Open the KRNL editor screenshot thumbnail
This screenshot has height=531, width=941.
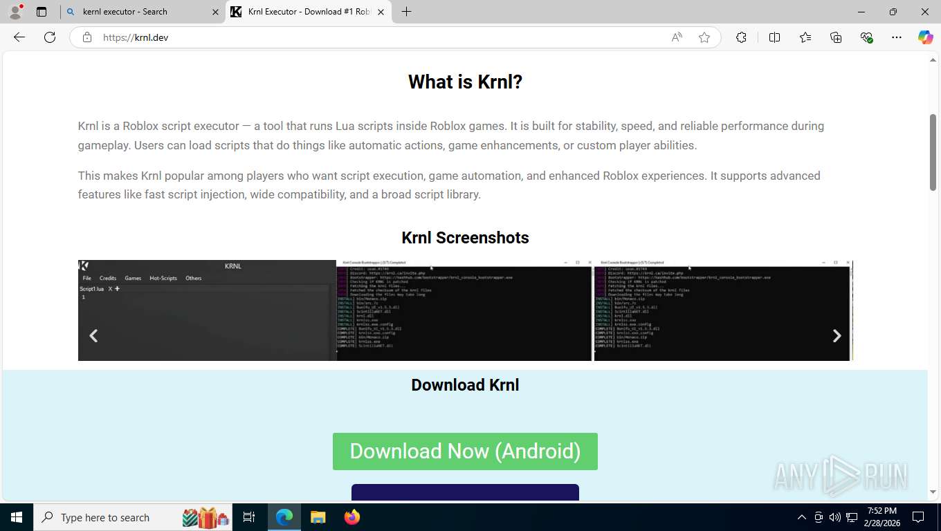tap(206, 310)
